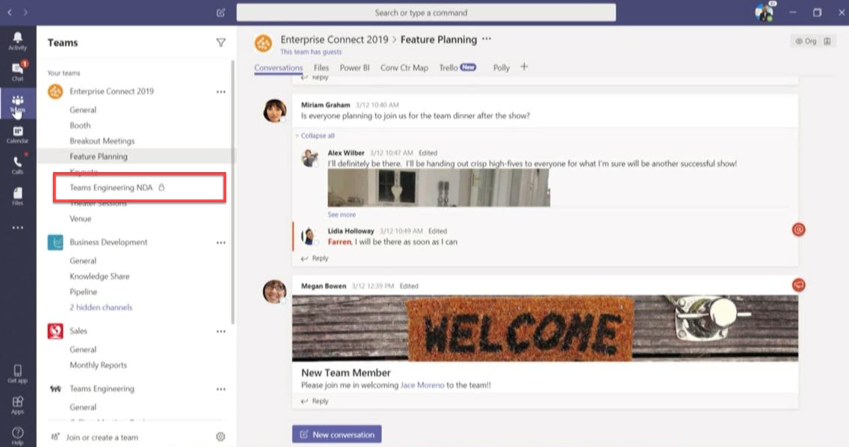Open the Files icon in sidebar
849x447 pixels.
coord(18,196)
